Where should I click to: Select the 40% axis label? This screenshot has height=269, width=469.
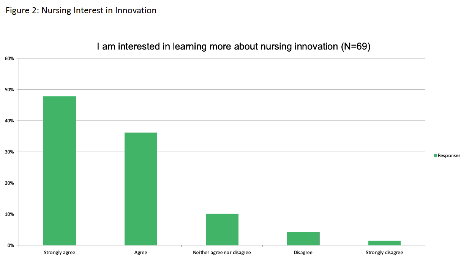tap(9, 121)
